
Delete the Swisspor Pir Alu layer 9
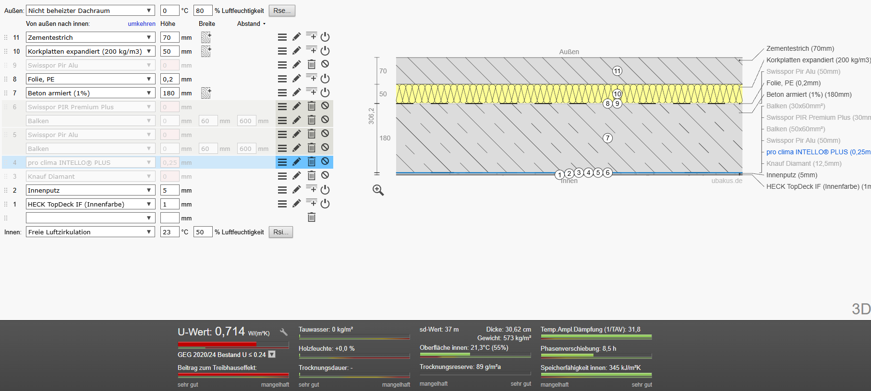click(312, 65)
